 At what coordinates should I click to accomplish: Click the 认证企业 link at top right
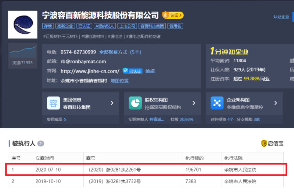point(281,17)
